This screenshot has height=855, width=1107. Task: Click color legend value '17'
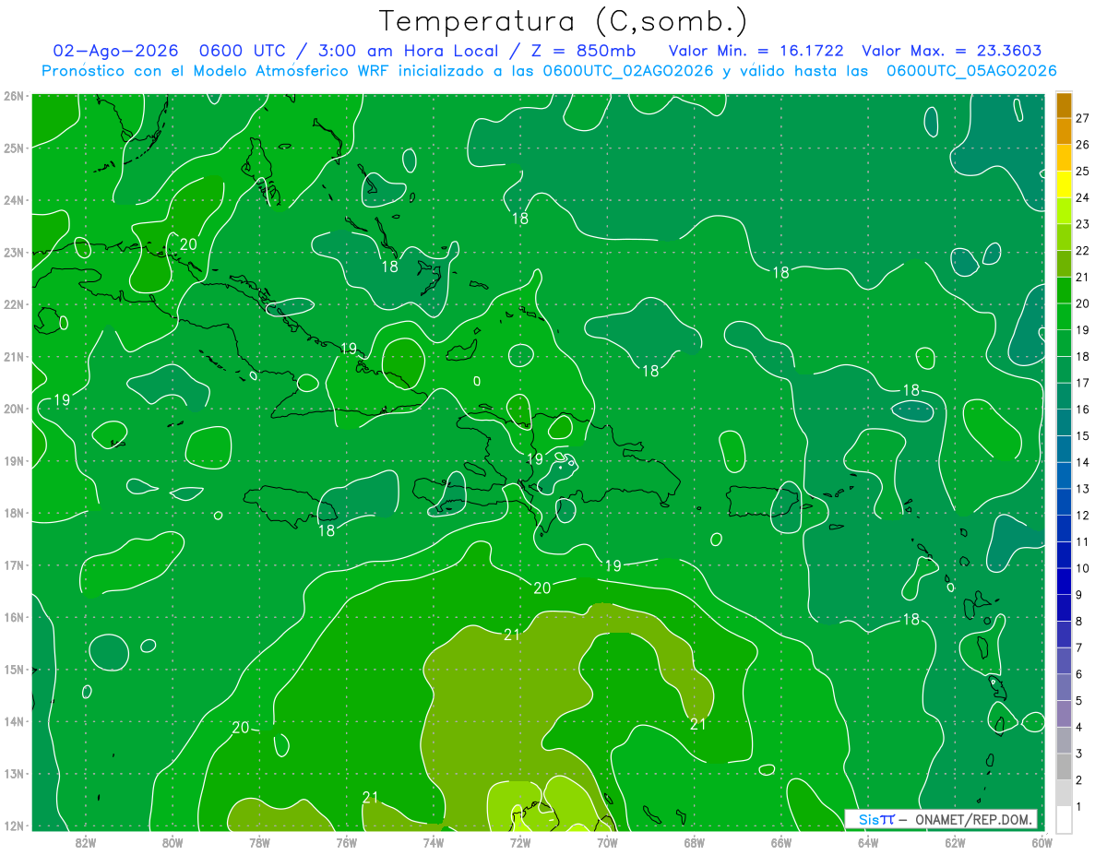point(1082,383)
